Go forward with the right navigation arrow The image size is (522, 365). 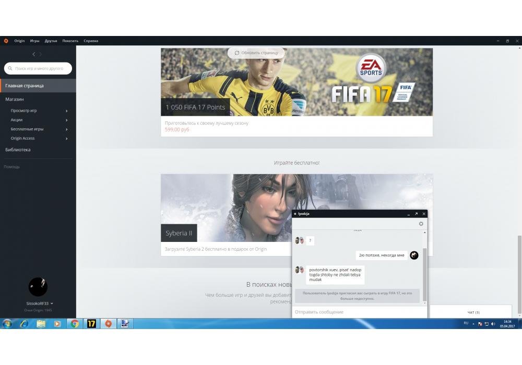41,54
